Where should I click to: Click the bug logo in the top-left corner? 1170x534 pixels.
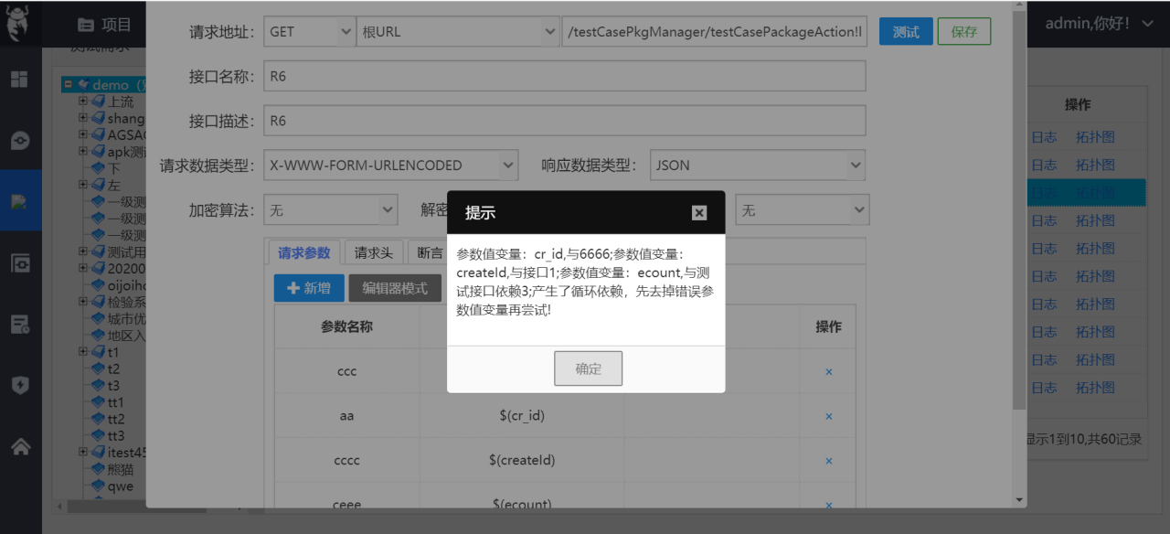point(17,24)
